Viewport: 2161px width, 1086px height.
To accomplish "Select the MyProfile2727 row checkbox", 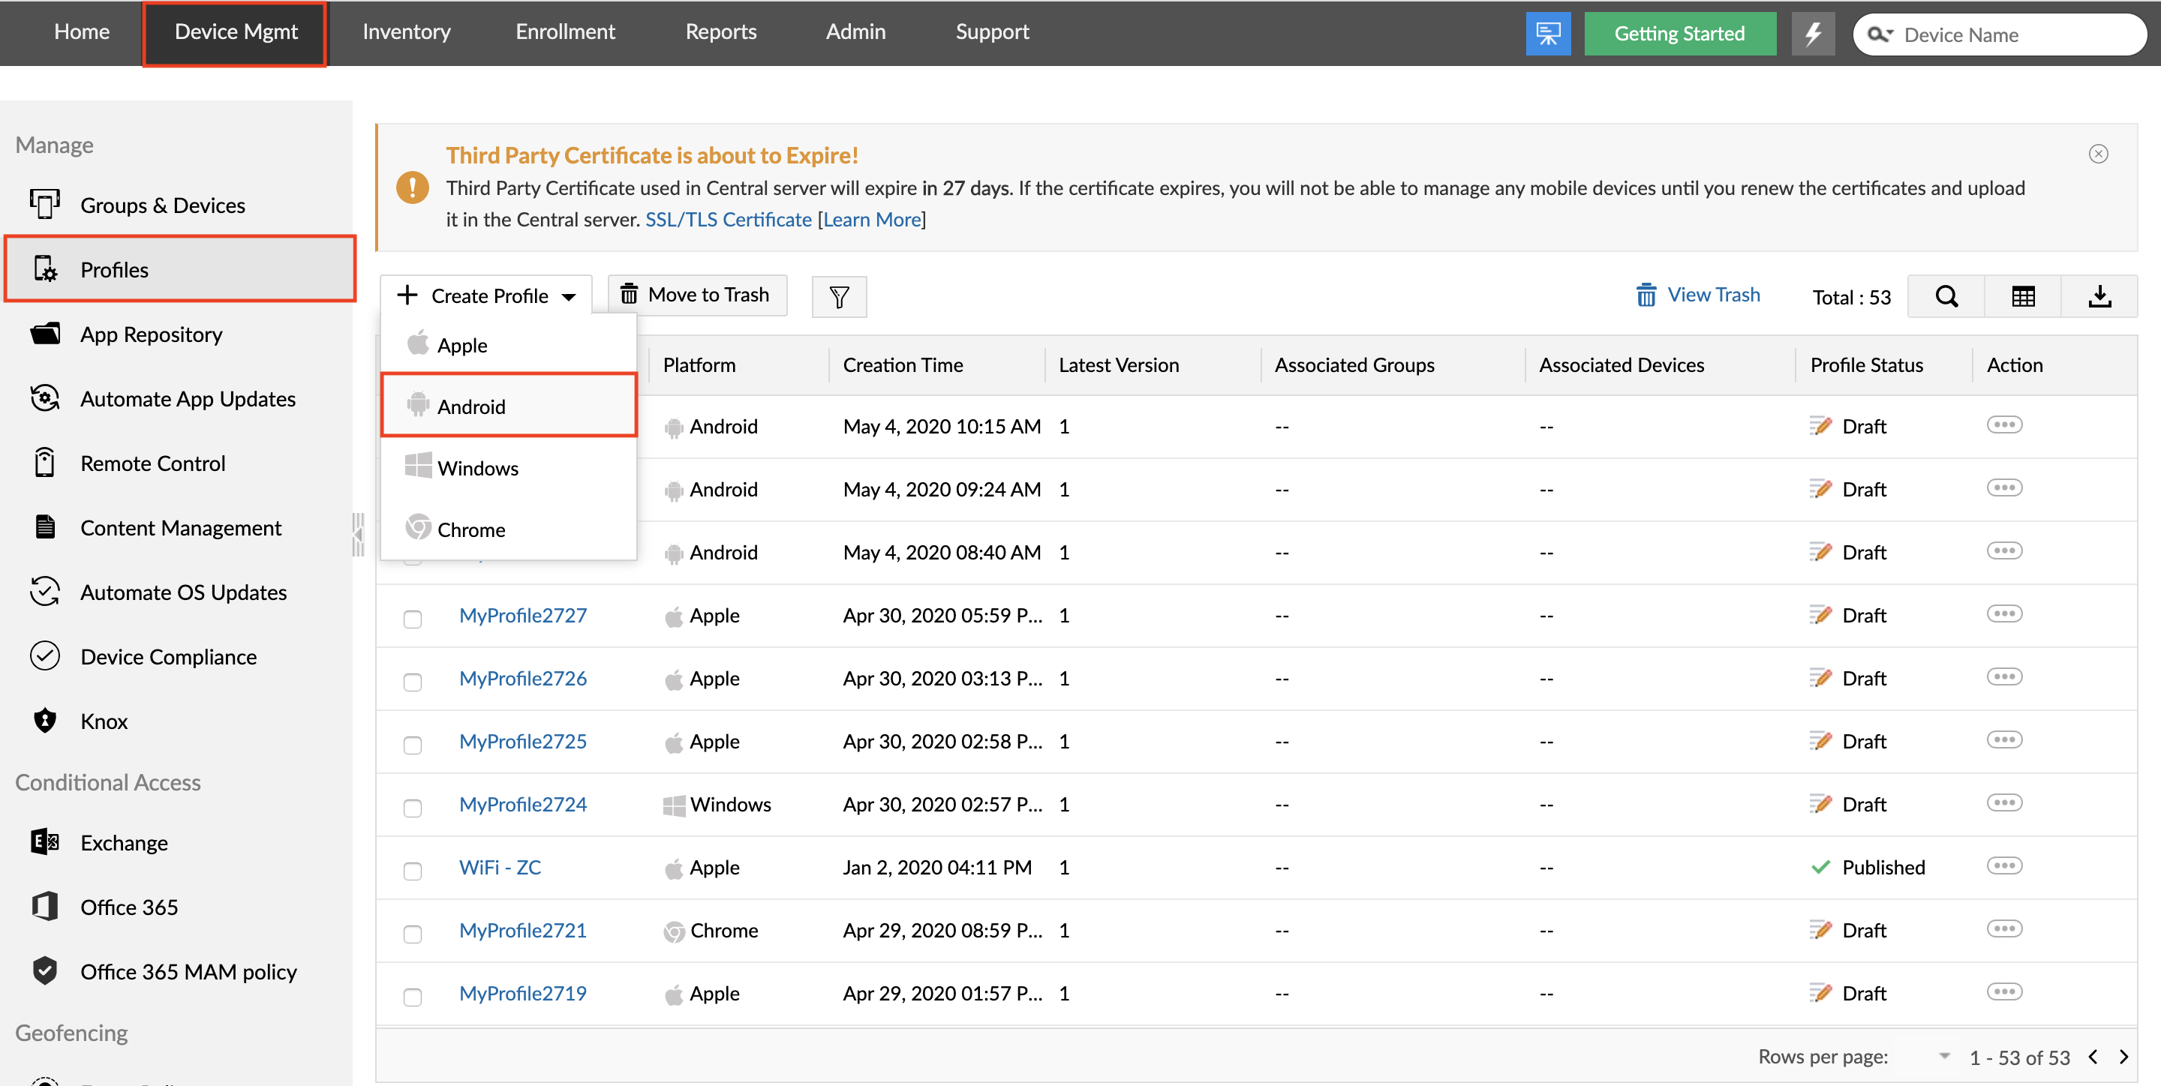I will coord(411,615).
